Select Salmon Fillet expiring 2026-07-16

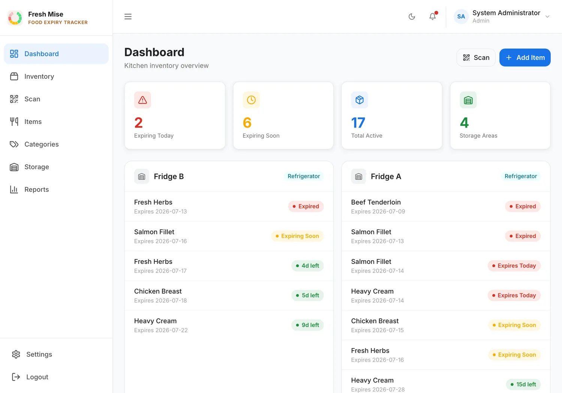click(229, 236)
